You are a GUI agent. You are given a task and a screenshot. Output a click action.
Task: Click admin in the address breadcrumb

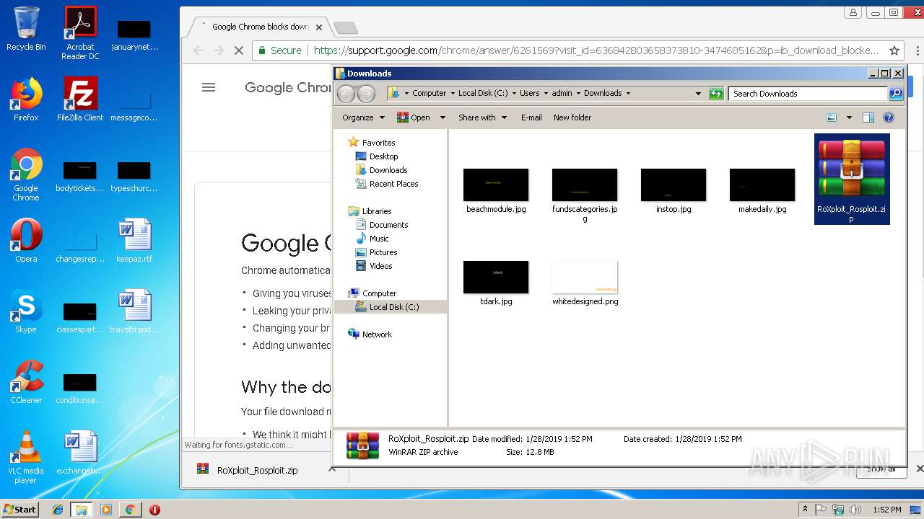[562, 93]
